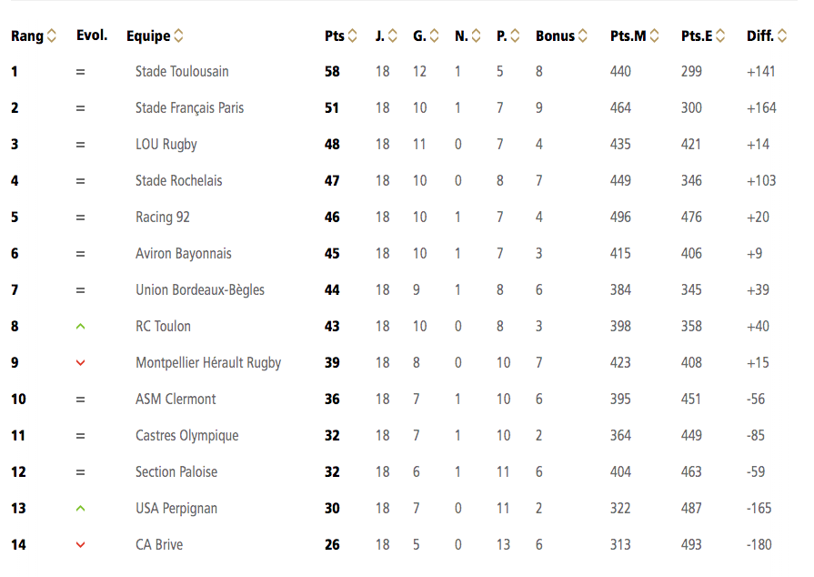Image resolution: width=814 pixels, height=577 pixels.
Task: Click the CA Brive team name
Action: (159, 545)
